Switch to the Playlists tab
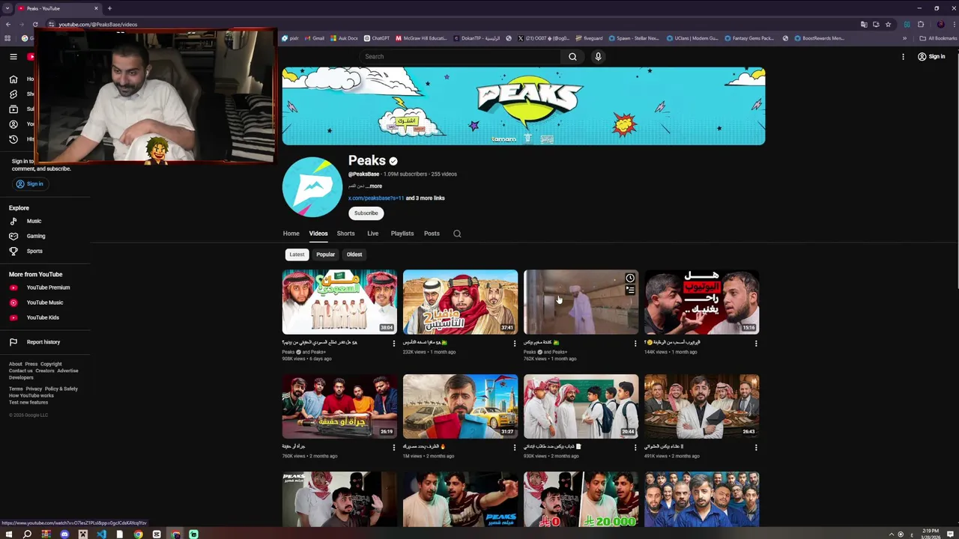Screen dimensions: 959x539 [402, 234]
